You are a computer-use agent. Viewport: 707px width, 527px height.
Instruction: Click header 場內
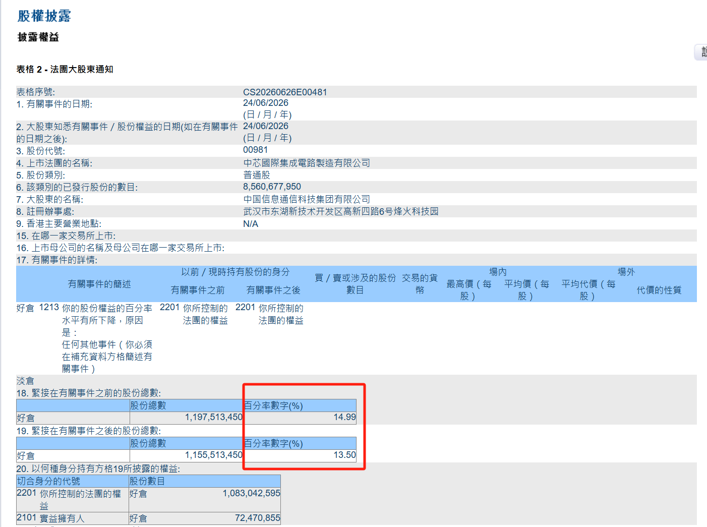498,272
